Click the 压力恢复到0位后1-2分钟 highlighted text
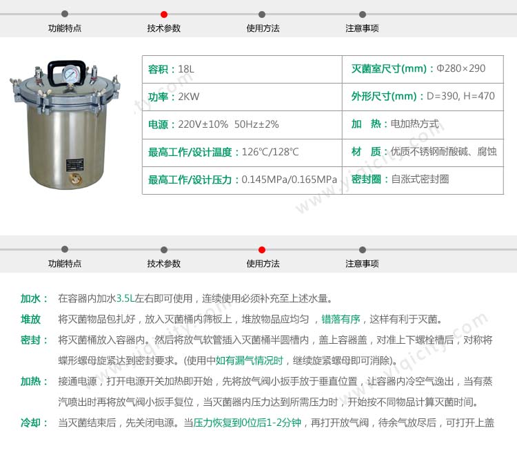This screenshot has width=517, height=457. (248, 423)
